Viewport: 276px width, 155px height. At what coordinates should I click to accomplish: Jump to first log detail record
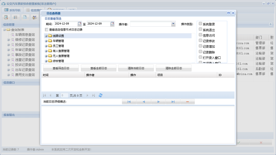[x=129, y=102]
